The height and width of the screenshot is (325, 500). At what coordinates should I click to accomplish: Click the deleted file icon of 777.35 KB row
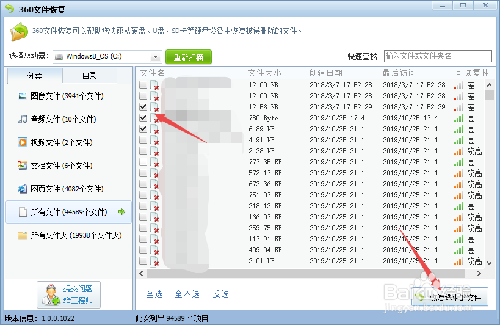pos(154,162)
